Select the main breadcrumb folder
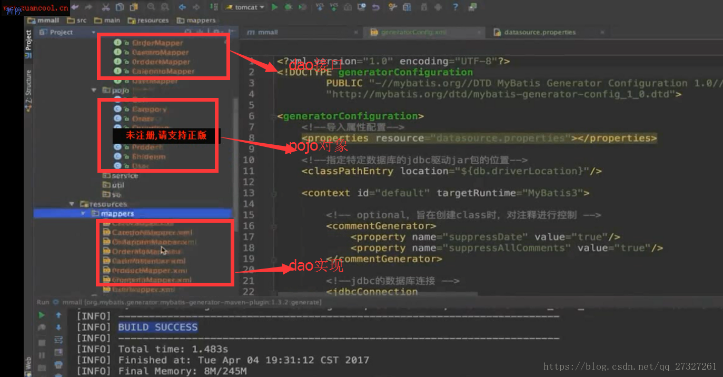Viewport: 723px width, 377px height. tap(107, 21)
